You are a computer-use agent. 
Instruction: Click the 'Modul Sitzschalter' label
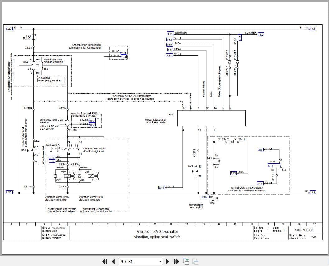[x=156, y=120]
